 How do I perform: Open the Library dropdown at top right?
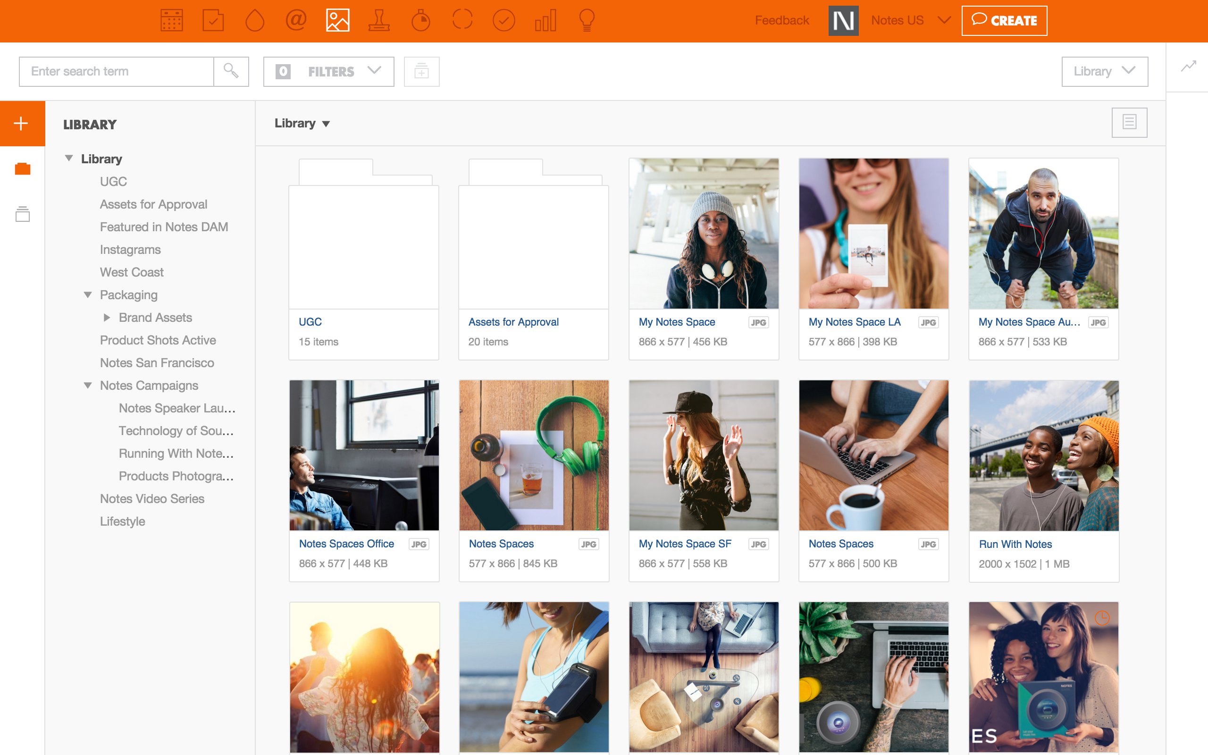tap(1105, 71)
